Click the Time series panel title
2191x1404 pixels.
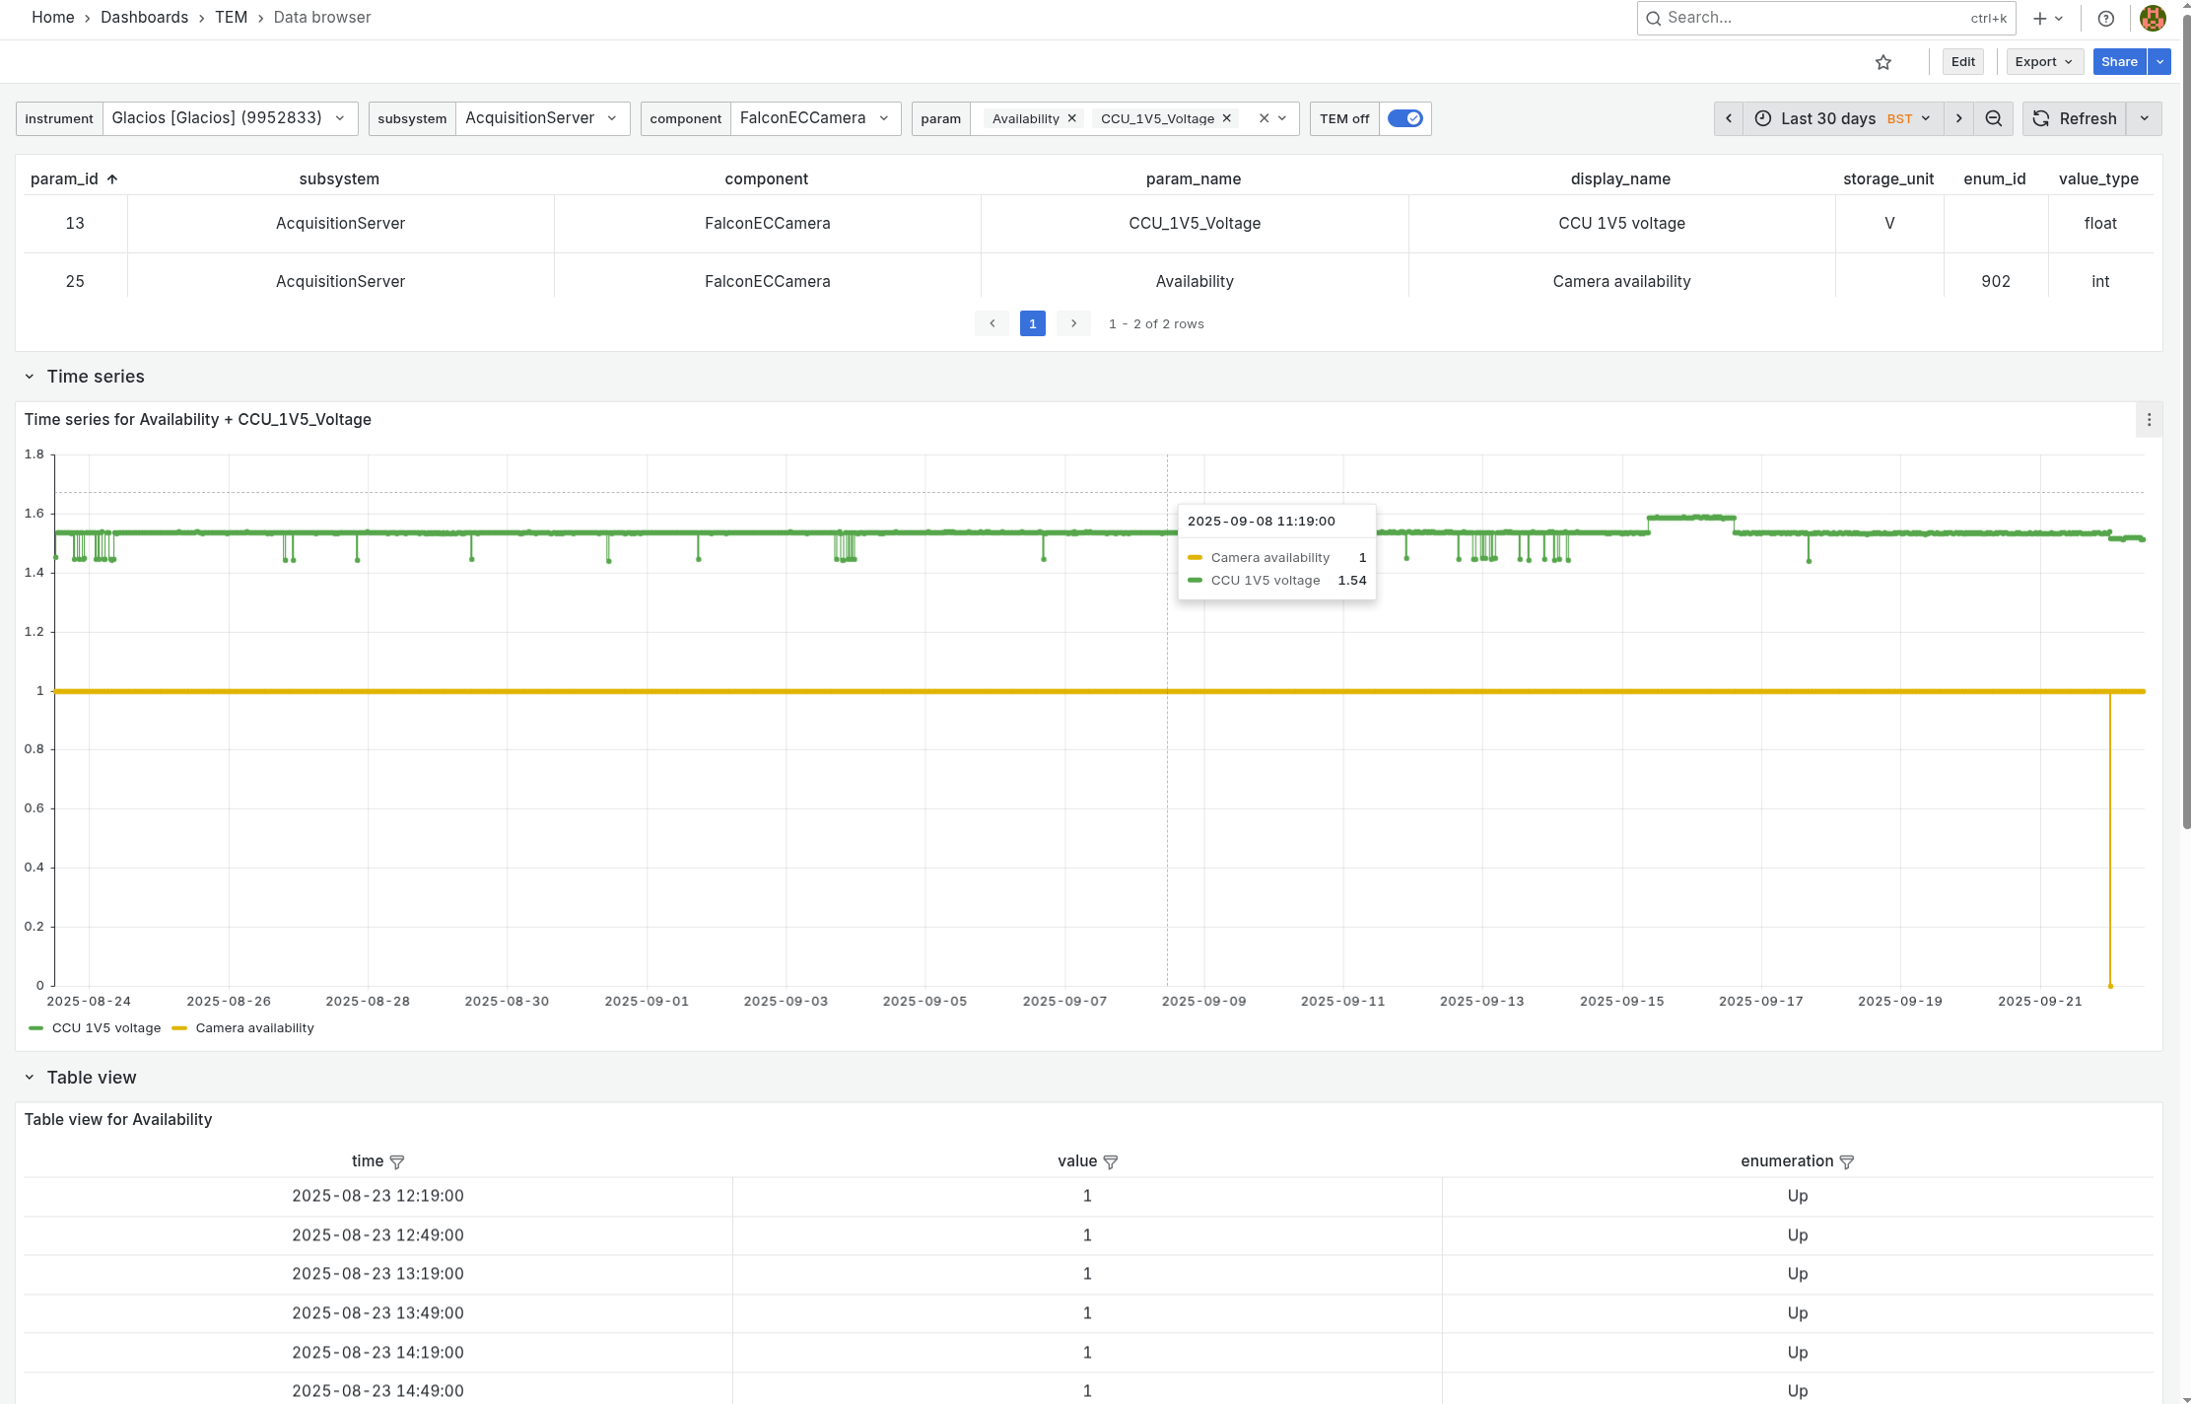(x=198, y=419)
